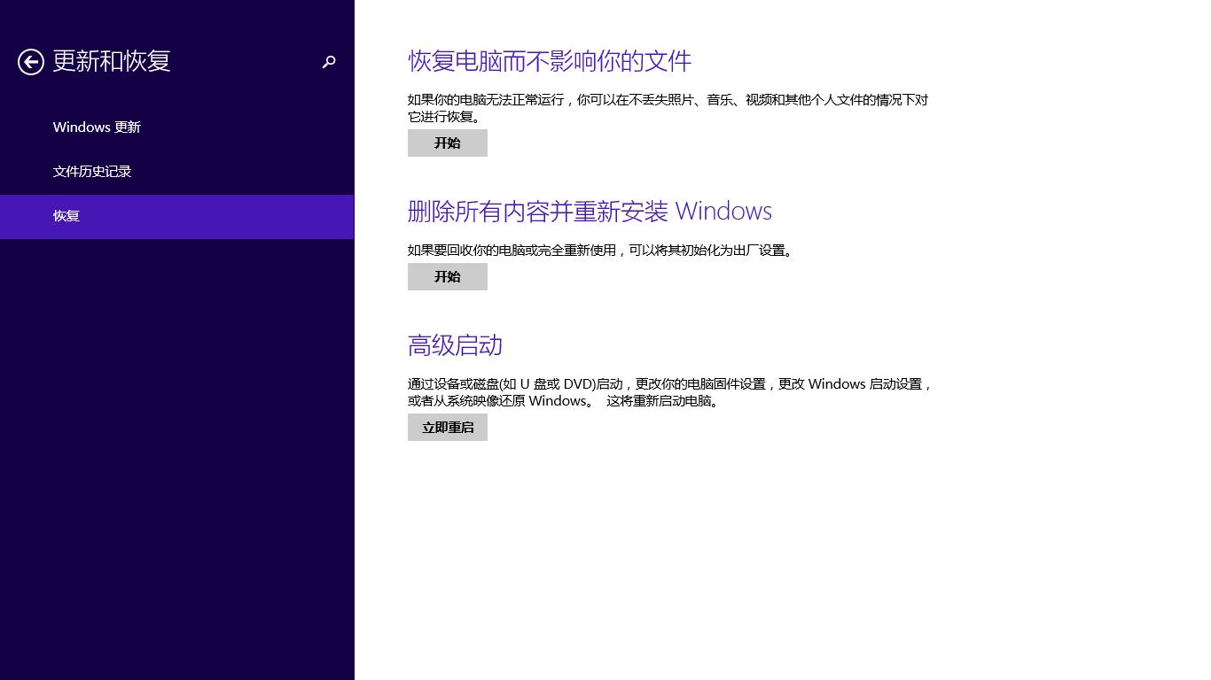The width and height of the screenshot is (1211, 680).
Task: Navigate back using the left arrow icon
Action: [x=30, y=62]
